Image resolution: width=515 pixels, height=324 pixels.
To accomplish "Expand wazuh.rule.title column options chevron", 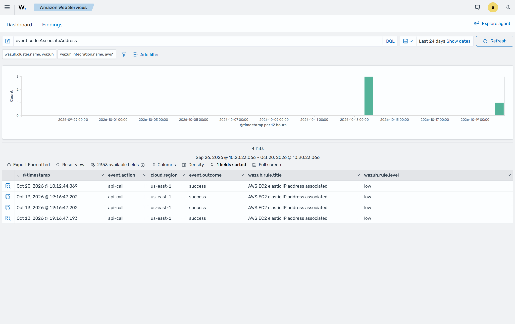I will pyautogui.click(x=358, y=175).
